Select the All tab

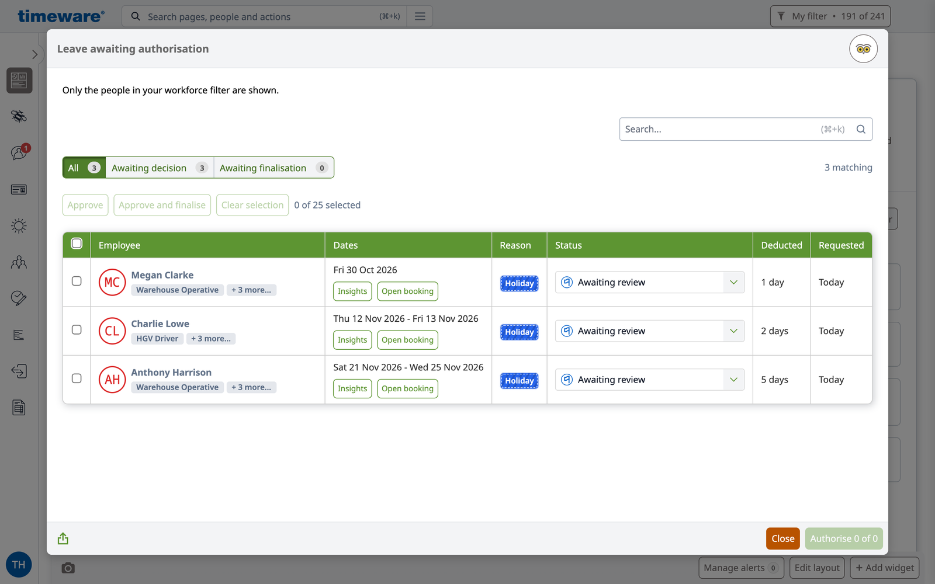point(84,168)
